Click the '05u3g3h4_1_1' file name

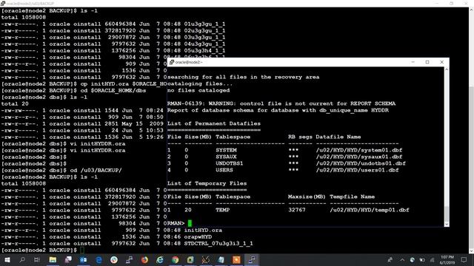pyautogui.click(x=204, y=50)
